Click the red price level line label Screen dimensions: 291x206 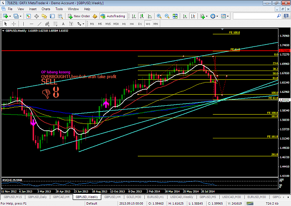click(284, 51)
